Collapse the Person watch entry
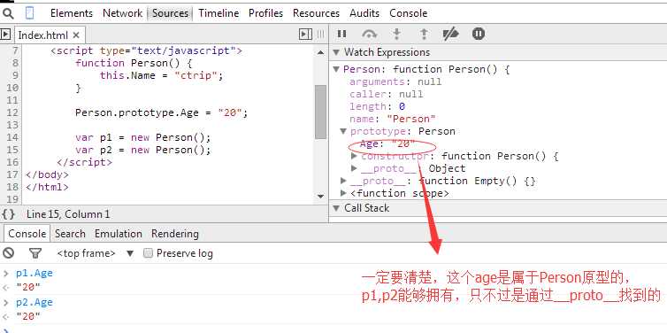This screenshot has height=333, width=667. pos(336,69)
